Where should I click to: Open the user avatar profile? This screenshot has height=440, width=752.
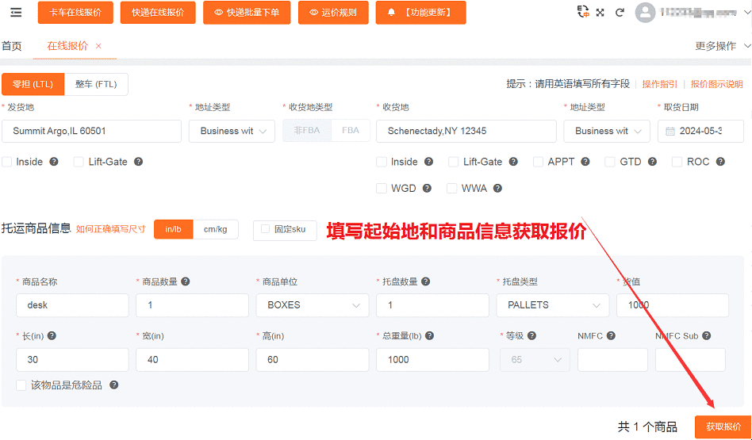(645, 13)
